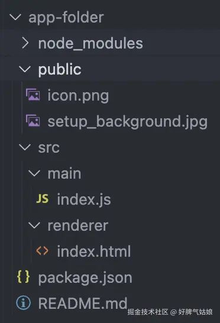Collapse the renderer folder chevron
The height and width of the screenshot is (323, 220).
(x=34, y=225)
